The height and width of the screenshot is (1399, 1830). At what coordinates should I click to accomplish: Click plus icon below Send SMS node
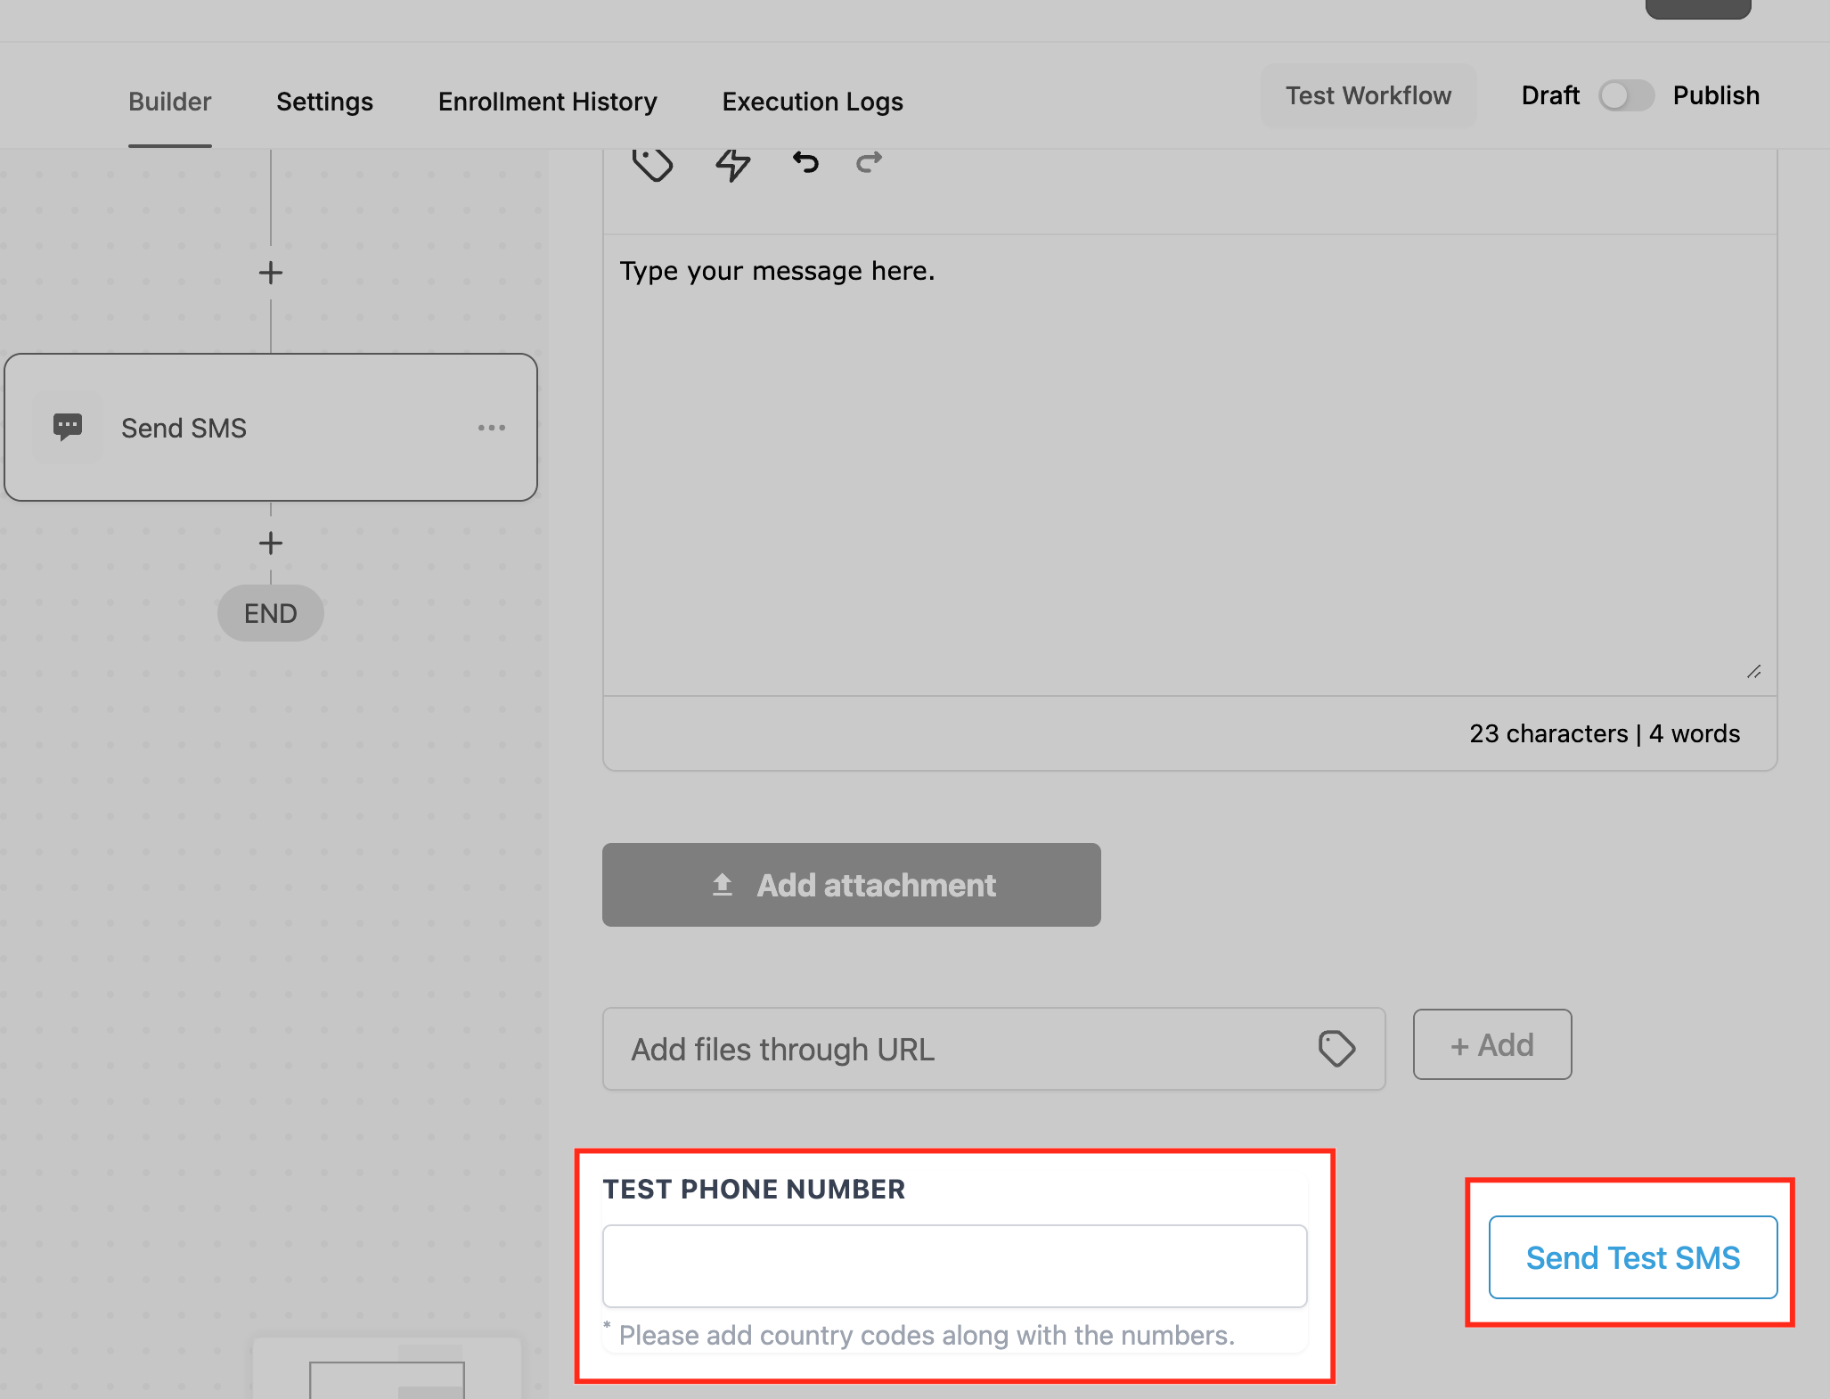(271, 543)
